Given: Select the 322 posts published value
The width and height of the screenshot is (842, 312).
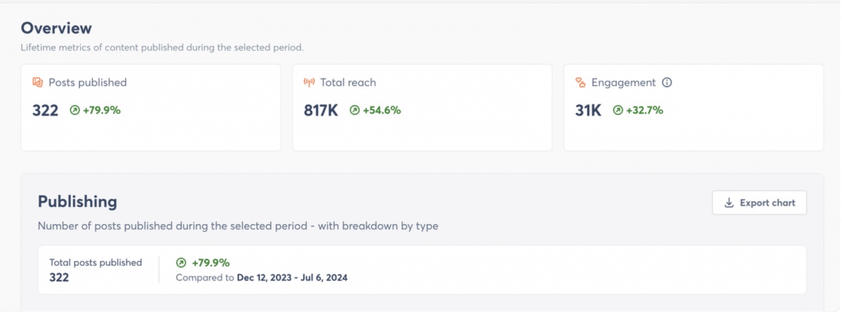Looking at the screenshot, I should pos(46,110).
